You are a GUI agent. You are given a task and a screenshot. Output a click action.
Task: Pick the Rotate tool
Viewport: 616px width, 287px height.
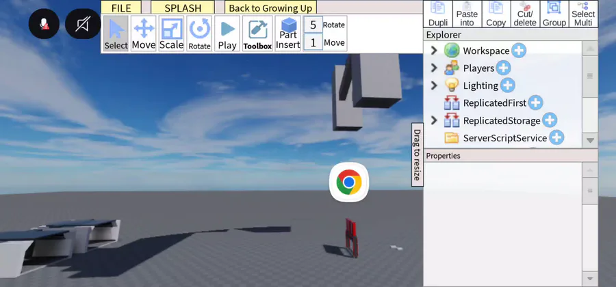[x=199, y=33]
